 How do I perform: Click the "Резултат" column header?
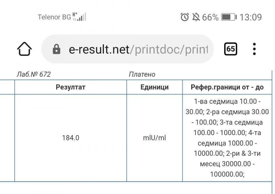coord(70,87)
